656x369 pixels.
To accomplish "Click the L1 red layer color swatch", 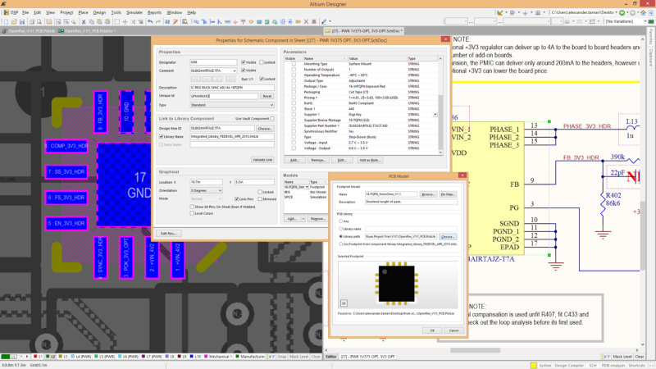I will click(x=35, y=357).
